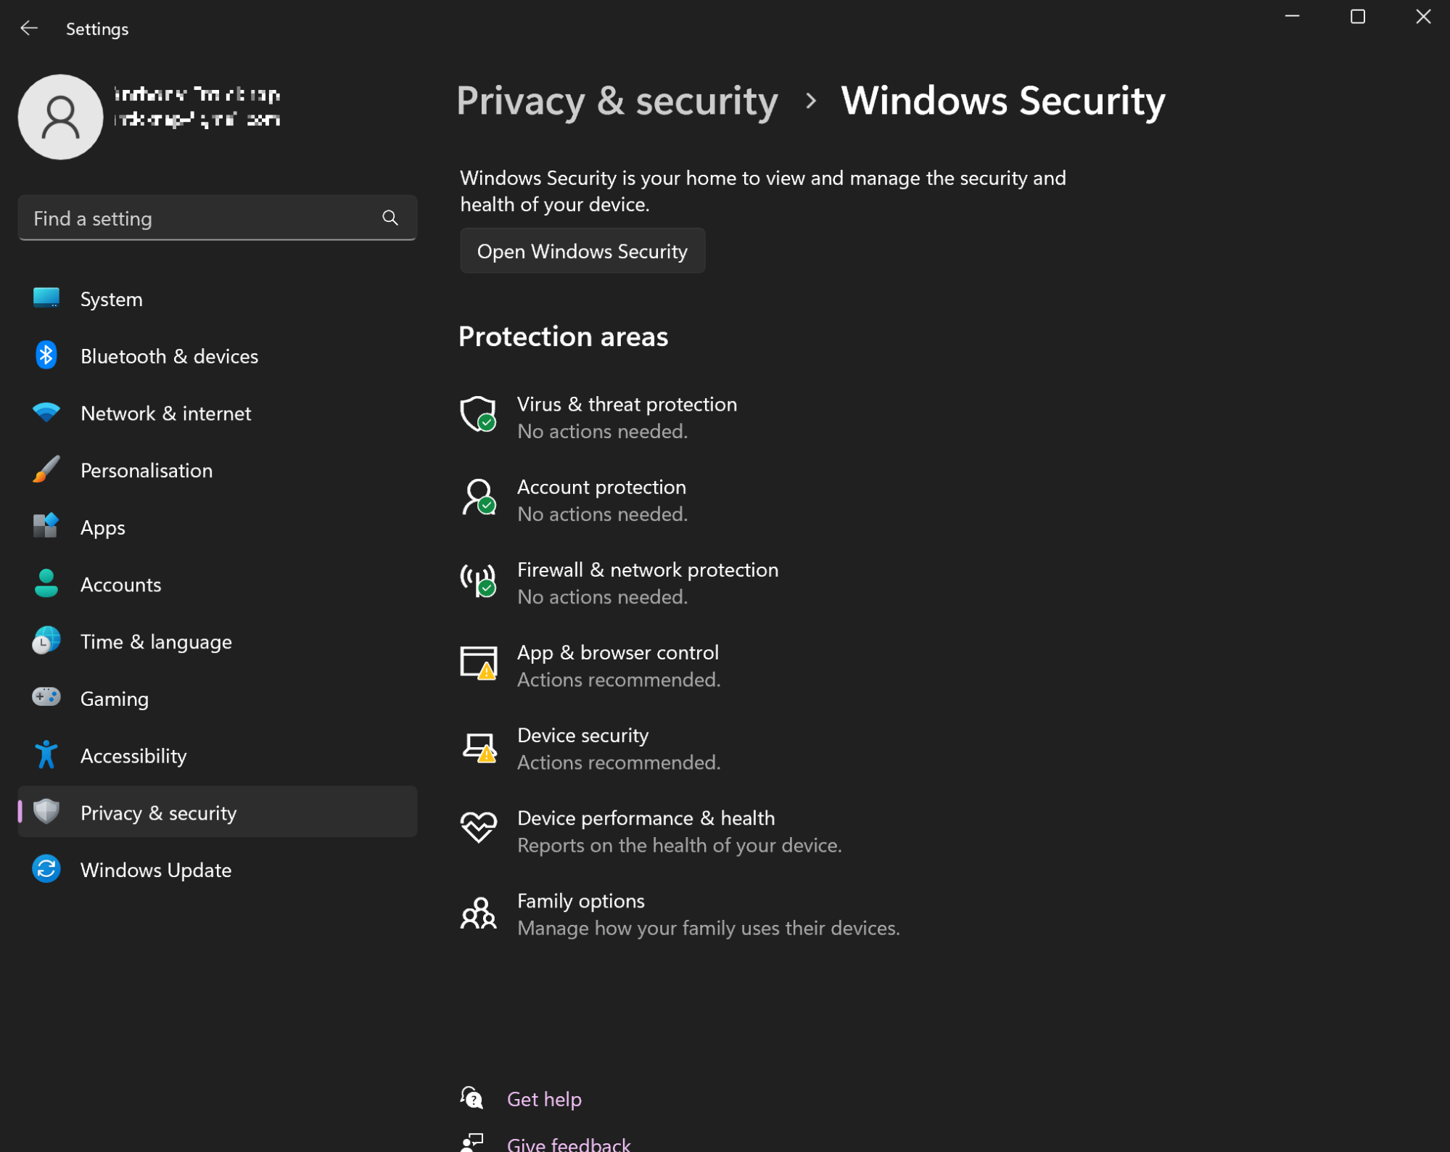Click the account name text
This screenshot has width=1450, height=1152.
pos(197,94)
